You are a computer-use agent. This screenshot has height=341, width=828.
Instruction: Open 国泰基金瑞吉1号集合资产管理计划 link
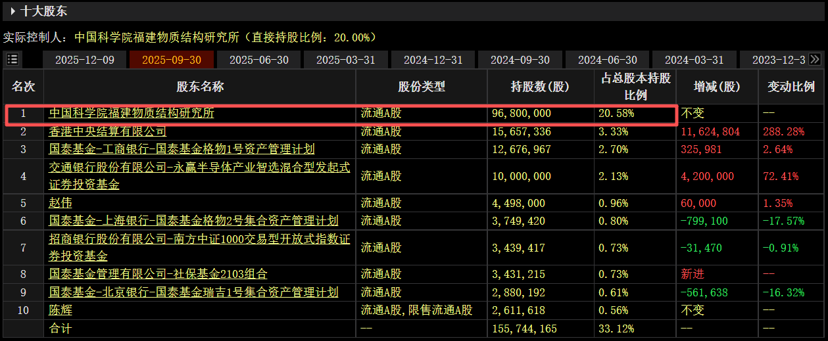pyautogui.click(x=194, y=292)
